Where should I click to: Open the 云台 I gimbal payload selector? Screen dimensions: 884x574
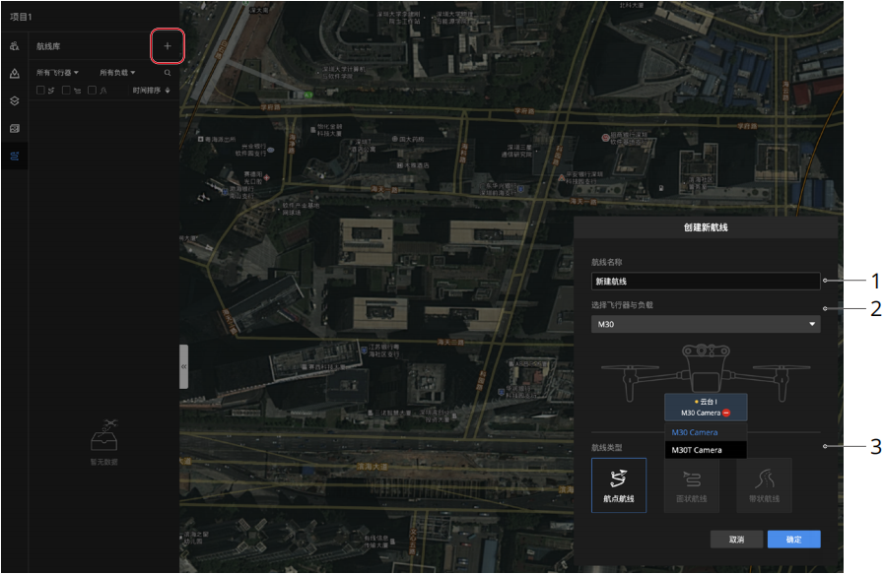(x=706, y=407)
